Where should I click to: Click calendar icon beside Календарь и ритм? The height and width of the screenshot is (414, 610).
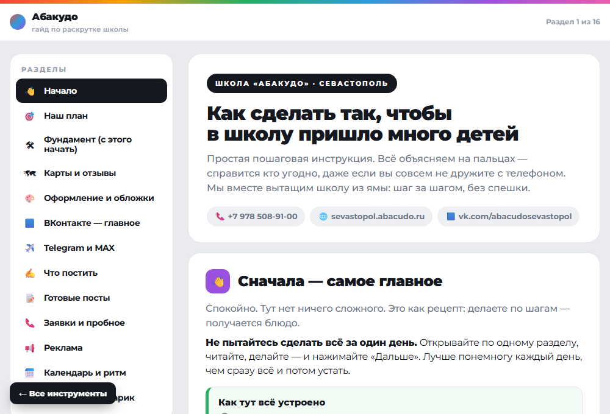click(x=30, y=373)
